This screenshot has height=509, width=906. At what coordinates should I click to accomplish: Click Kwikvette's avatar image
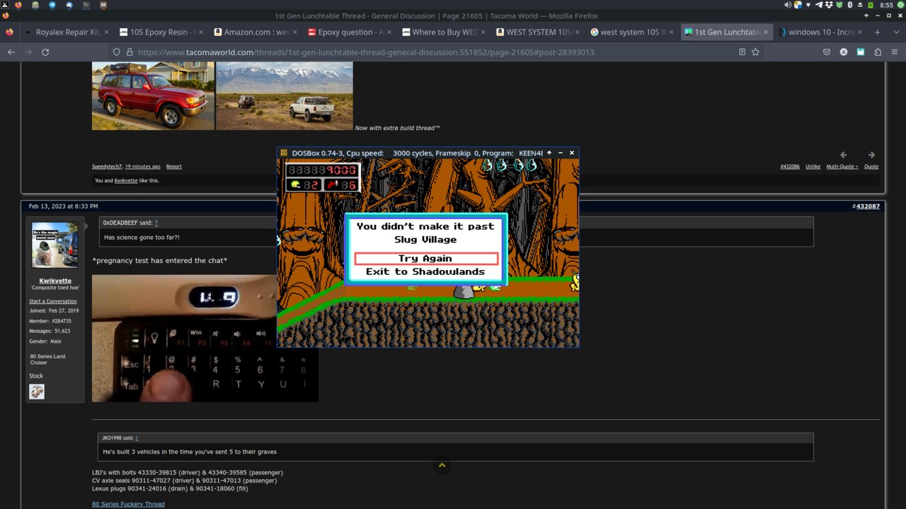pos(55,245)
